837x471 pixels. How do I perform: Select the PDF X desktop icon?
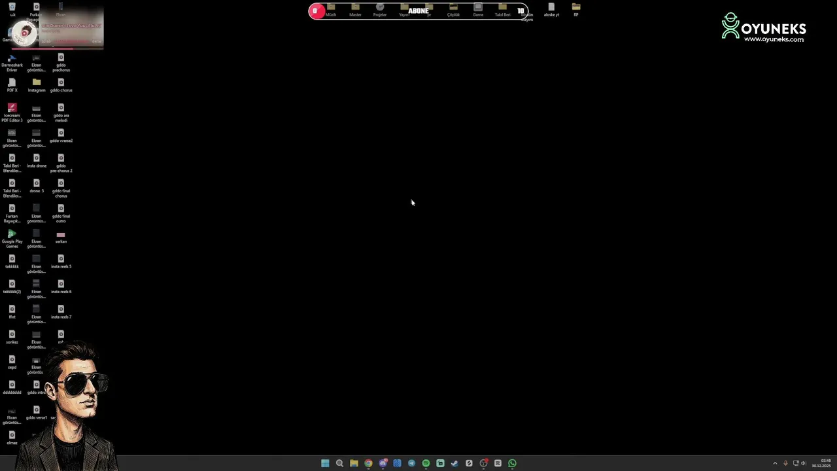(x=12, y=85)
